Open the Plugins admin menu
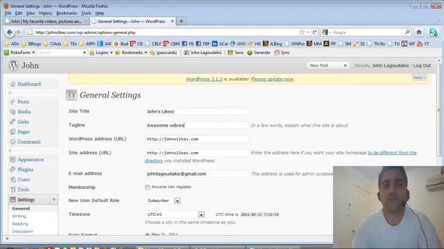Viewport: 444px width, 249px height. 25,169
